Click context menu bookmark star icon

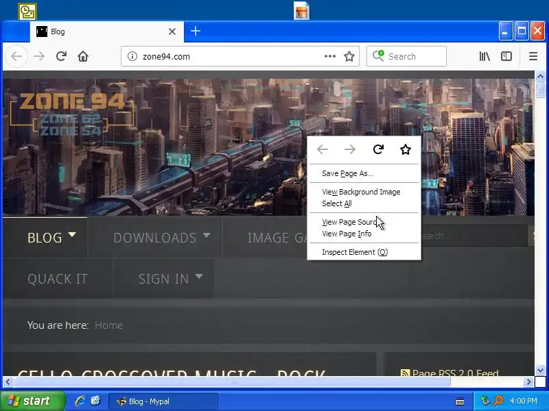406,149
